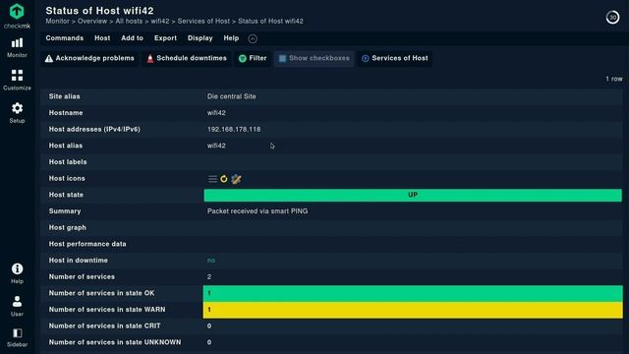Viewport: 629px width, 354px height.
Task: Toggle Show checkboxes
Action: click(314, 58)
